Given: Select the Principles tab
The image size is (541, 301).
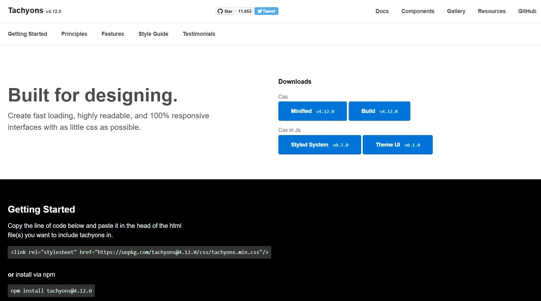Looking at the screenshot, I should [74, 34].
